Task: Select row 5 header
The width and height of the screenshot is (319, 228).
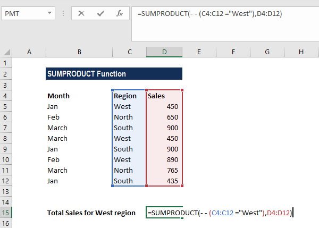Action: [x=6, y=107]
